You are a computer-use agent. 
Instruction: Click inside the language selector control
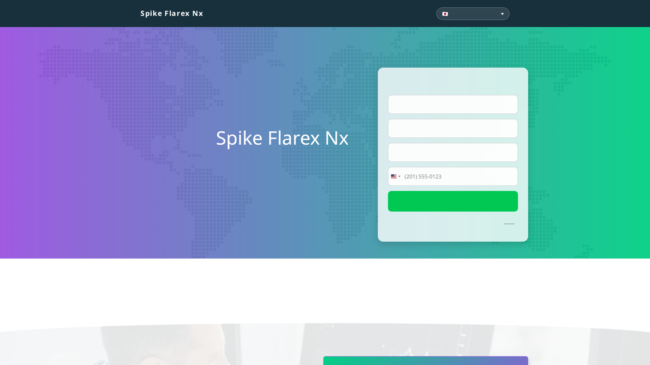(473, 14)
